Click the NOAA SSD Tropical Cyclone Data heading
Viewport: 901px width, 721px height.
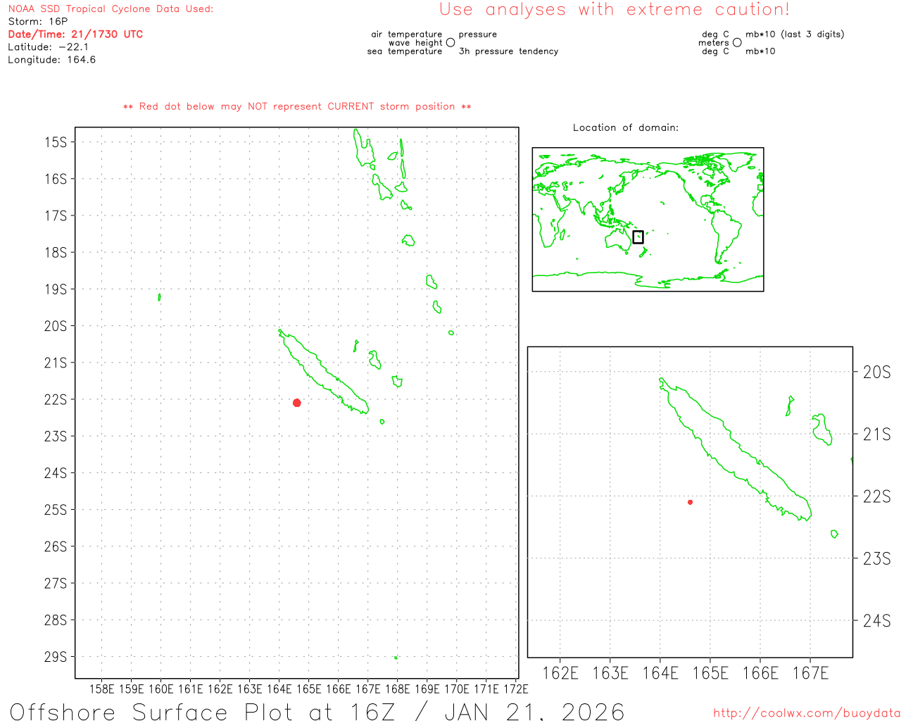(111, 9)
